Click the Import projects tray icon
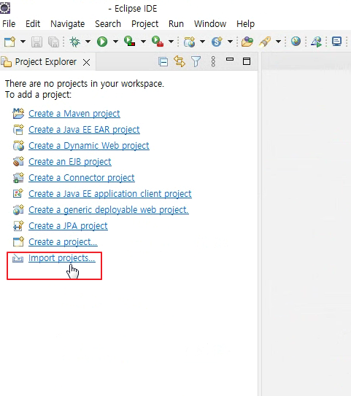The height and width of the screenshot is (396, 351). tap(18, 258)
